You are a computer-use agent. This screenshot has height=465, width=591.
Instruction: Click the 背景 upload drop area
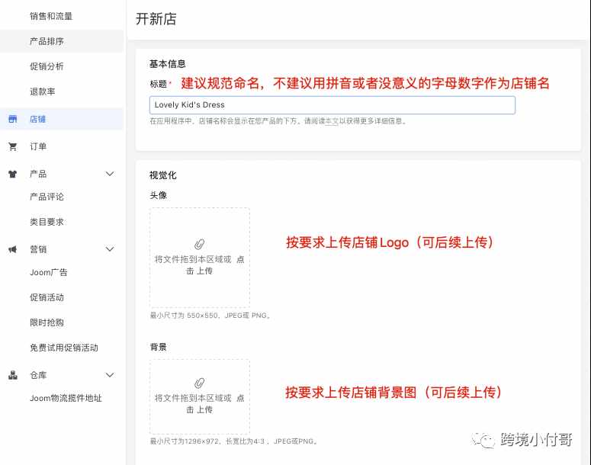[199, 396]
